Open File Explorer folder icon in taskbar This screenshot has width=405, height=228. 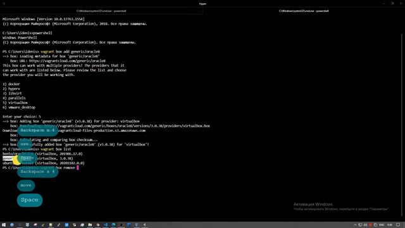tap(90, 225)
